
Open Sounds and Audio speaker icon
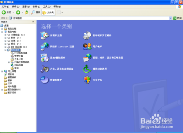(45, 69)
